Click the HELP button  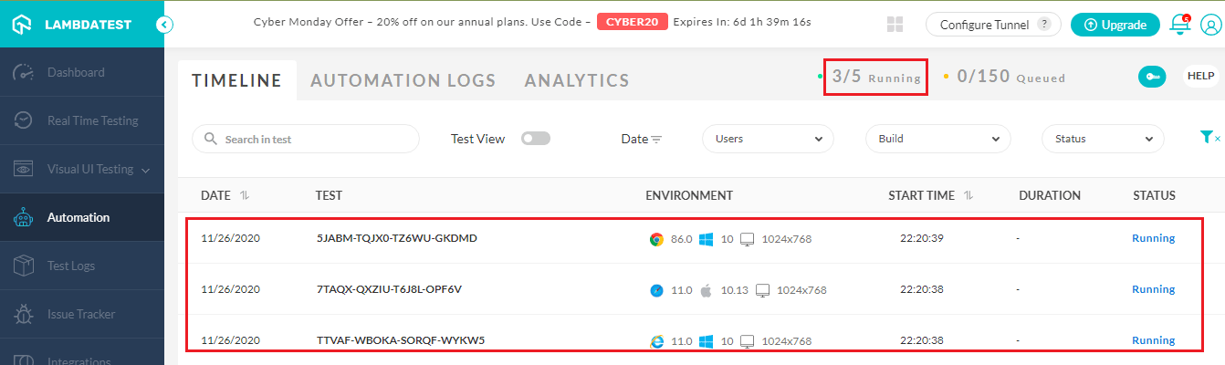pos(1201,77)
